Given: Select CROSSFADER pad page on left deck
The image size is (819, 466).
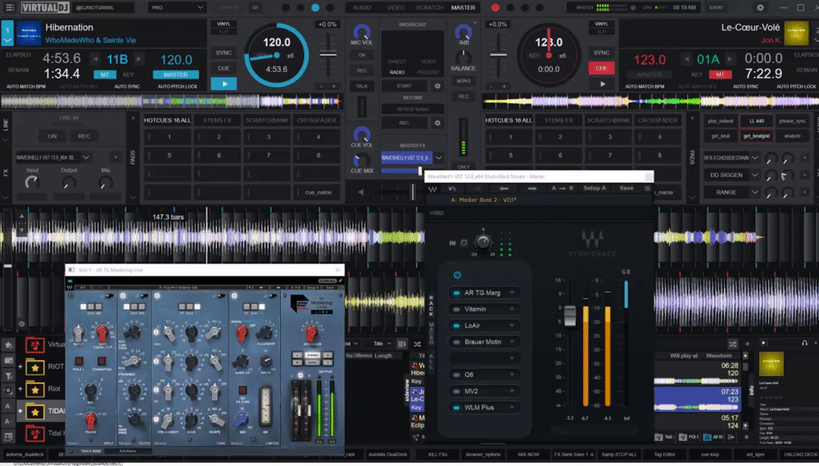Looking at the screenshot, I should click(316, 120).
